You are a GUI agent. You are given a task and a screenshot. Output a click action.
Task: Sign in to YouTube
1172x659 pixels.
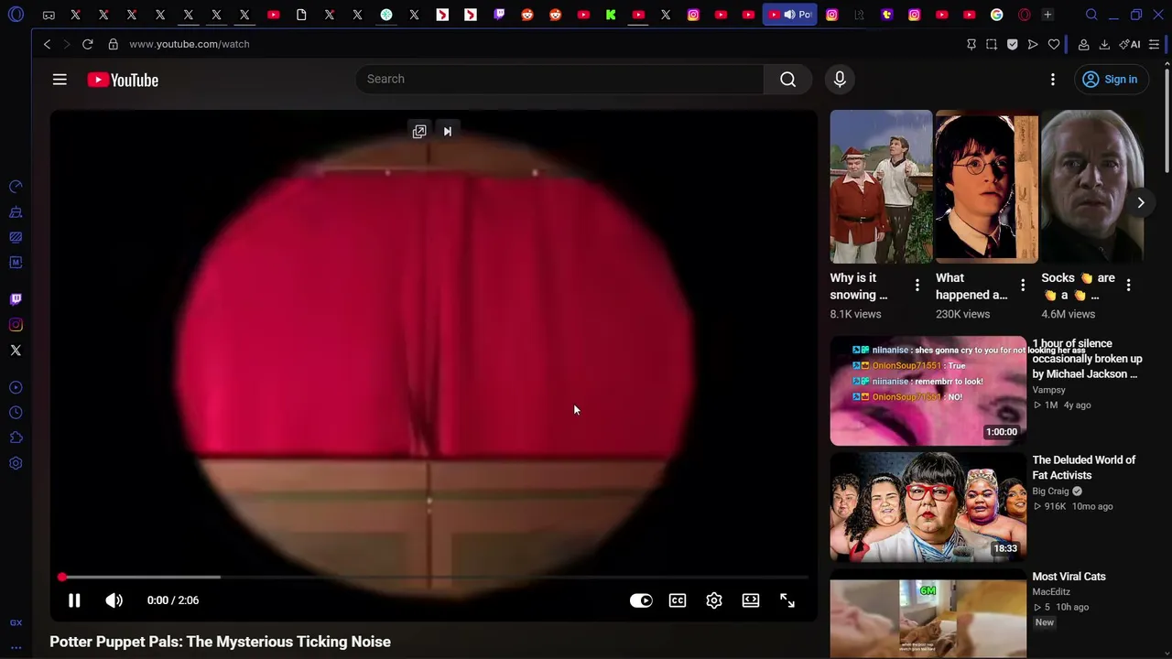pos(1110,80)
